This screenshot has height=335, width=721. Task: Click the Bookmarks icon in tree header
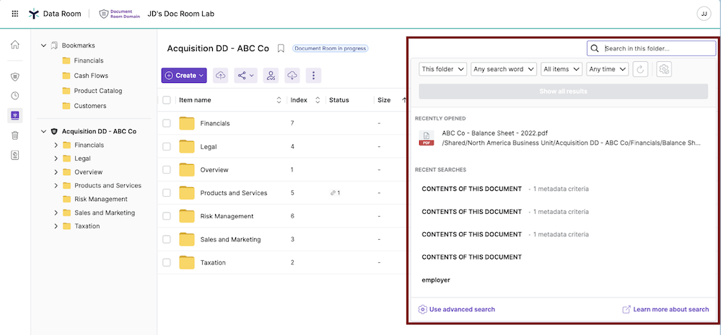(x=54, y=45)
